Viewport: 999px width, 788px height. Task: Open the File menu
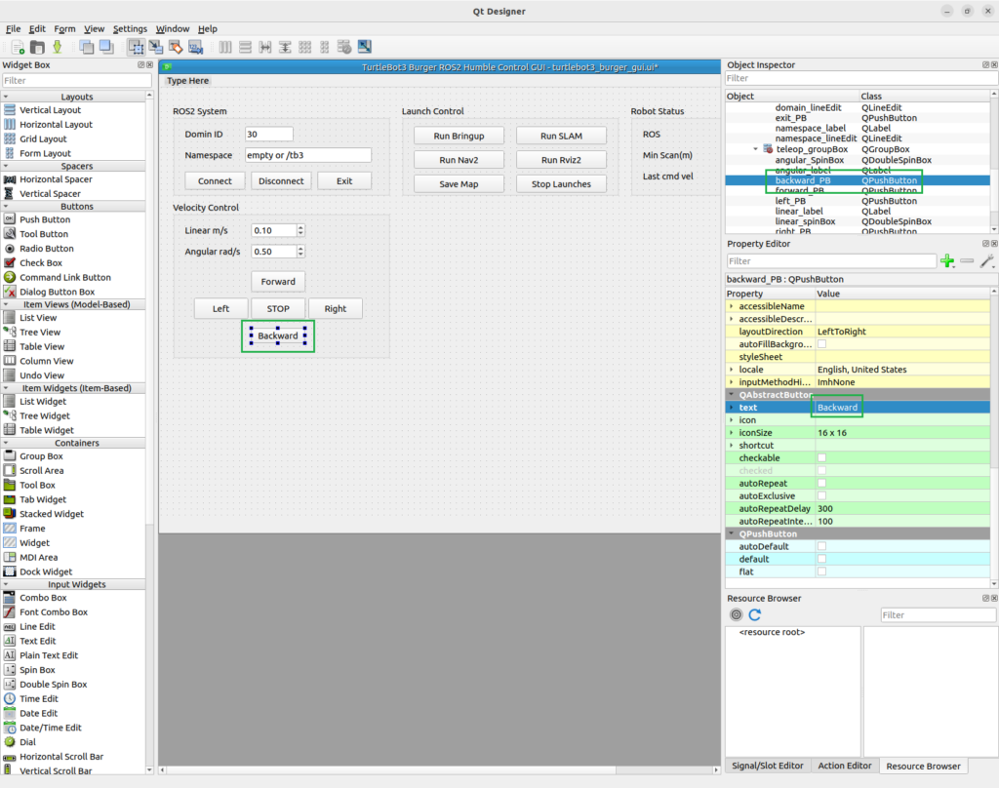tap(14, 28)
